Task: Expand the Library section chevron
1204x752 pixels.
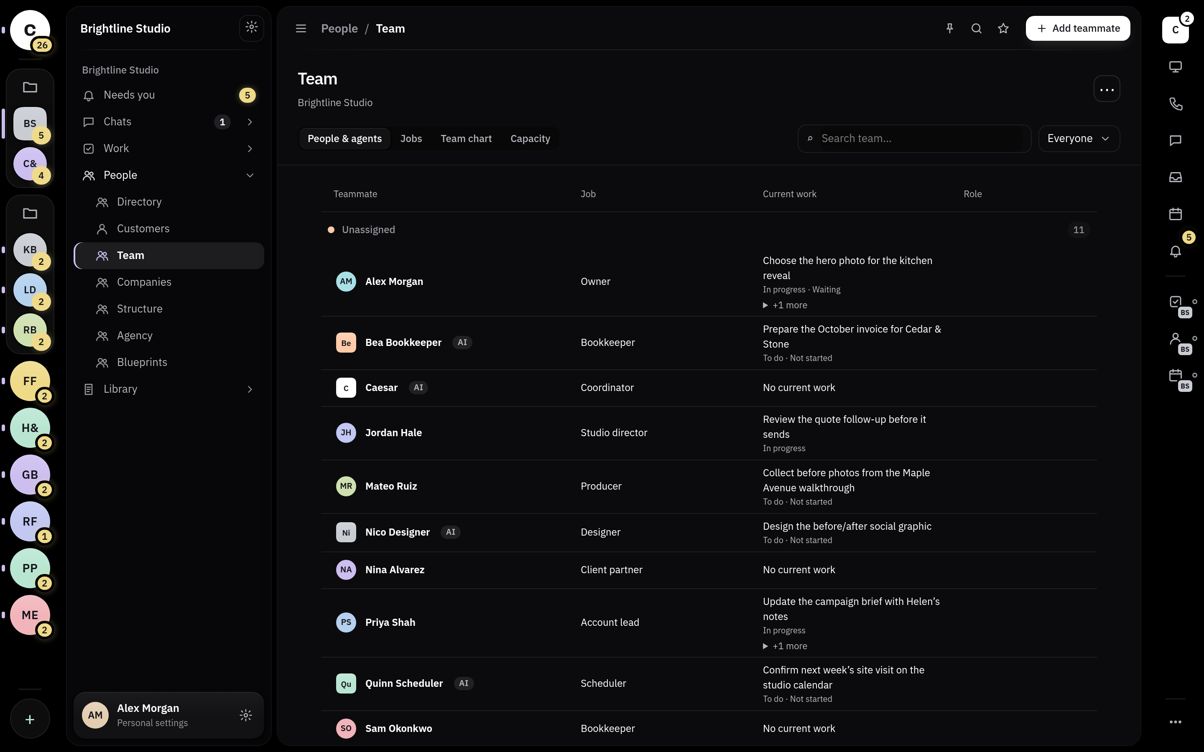Action: [250, 389]
